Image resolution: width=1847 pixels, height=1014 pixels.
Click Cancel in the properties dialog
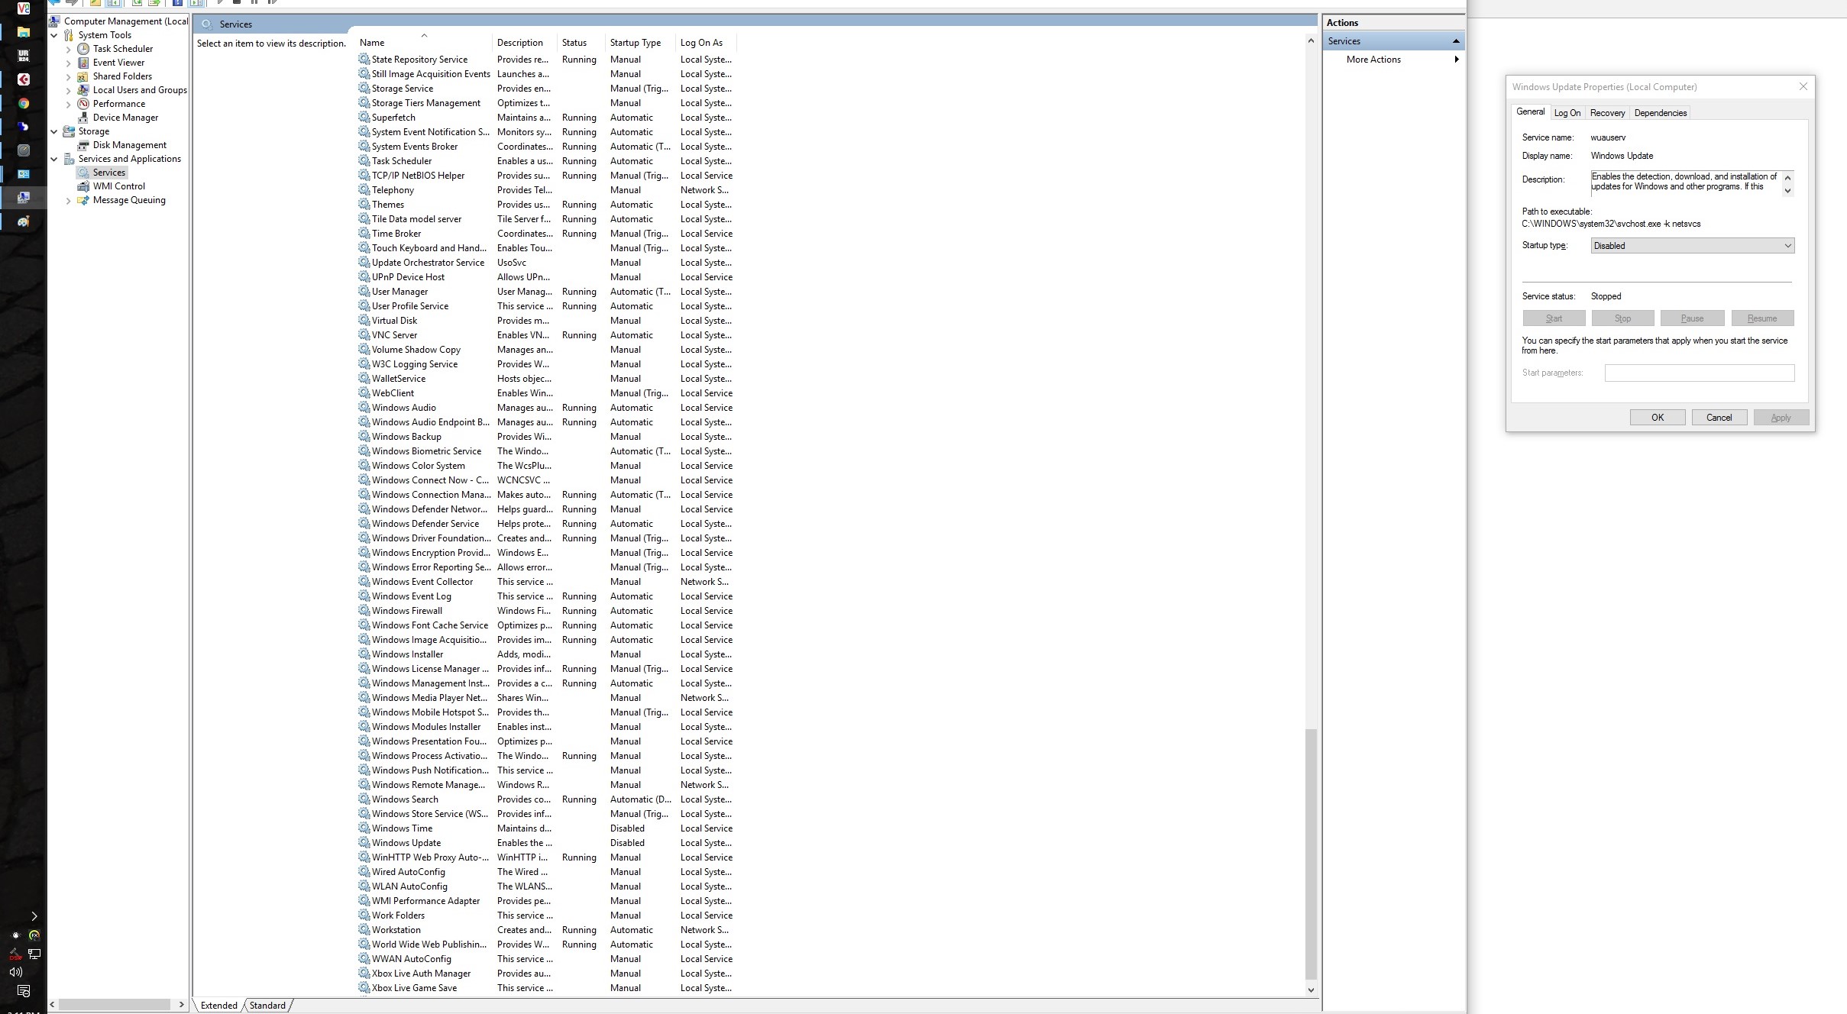1719,418
